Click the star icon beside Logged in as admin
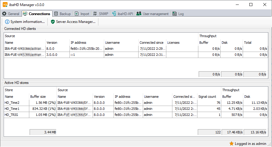Image resolution: width=272 pixels, height=147 pixels. (231, 144)
